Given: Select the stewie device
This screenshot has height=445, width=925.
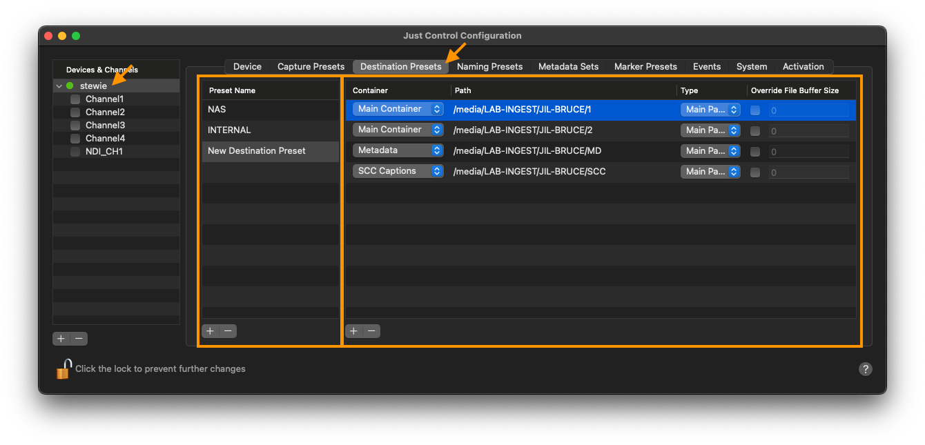Looking at the screenshot, I should [93, 86].
